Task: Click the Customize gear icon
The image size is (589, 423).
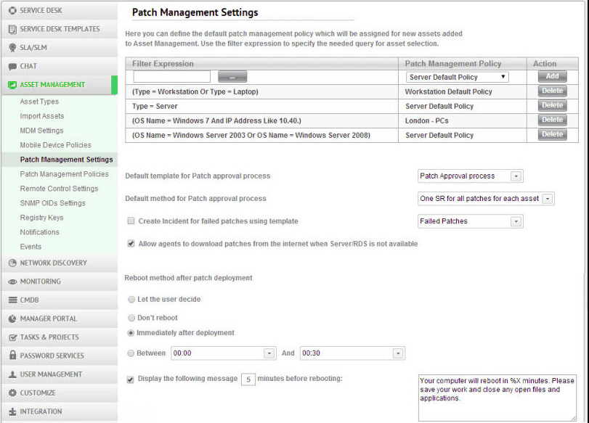Action: pyautogui.click(x=12, y=393)
